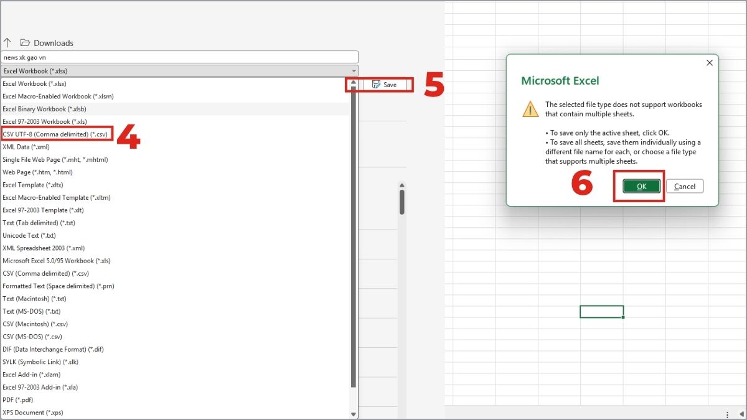
Task: Choose Excel 97-2003 Add-in (*.xla)
Action: (x=174, y=387)
